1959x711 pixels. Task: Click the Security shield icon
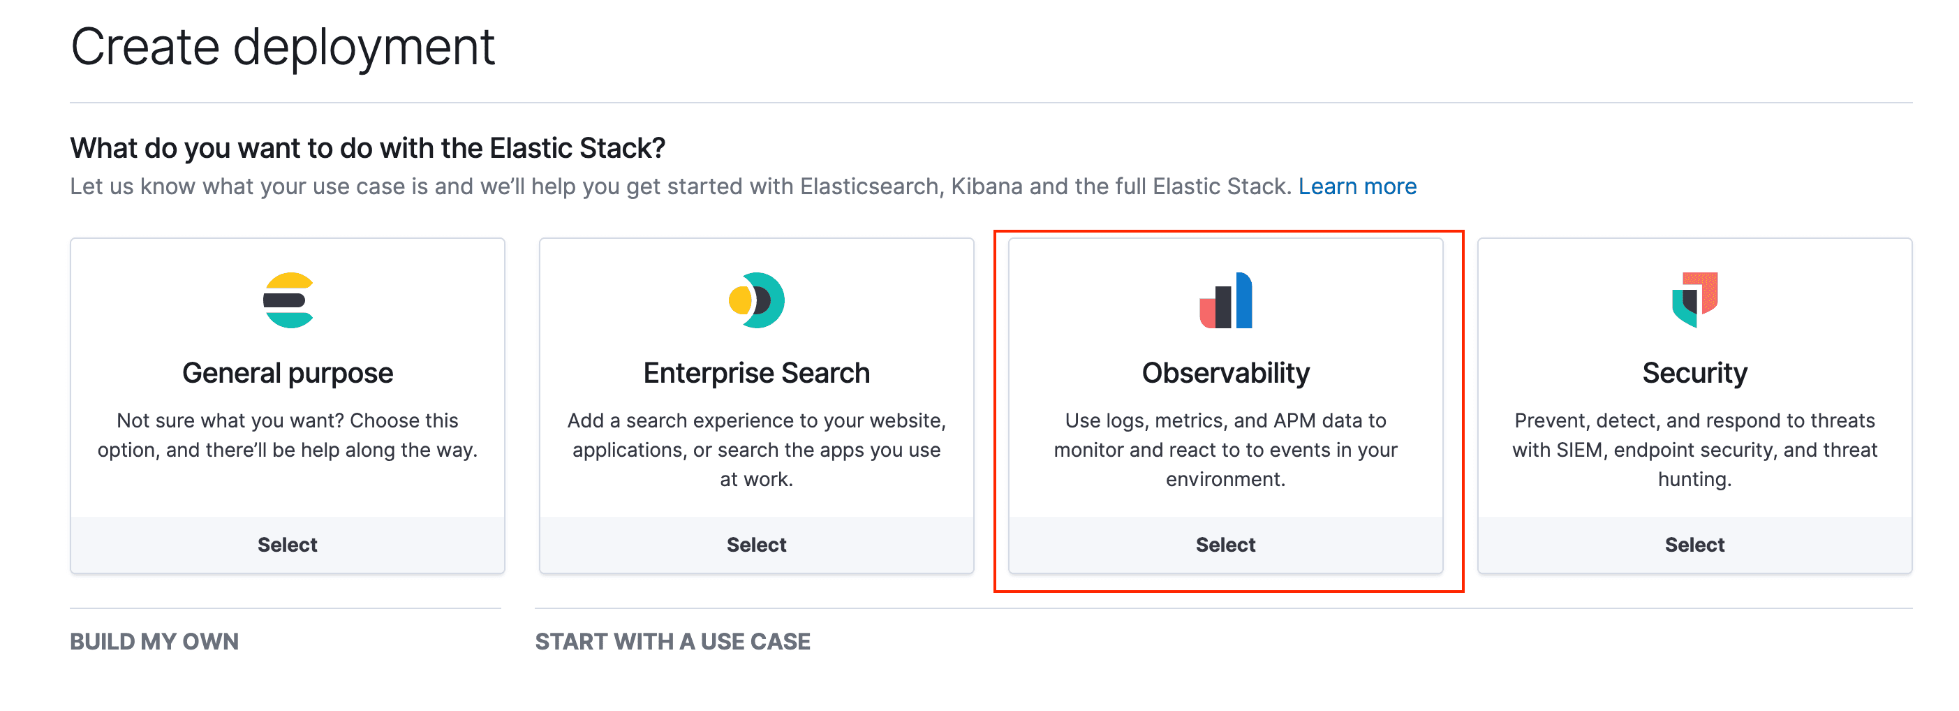coord(1694,300)
